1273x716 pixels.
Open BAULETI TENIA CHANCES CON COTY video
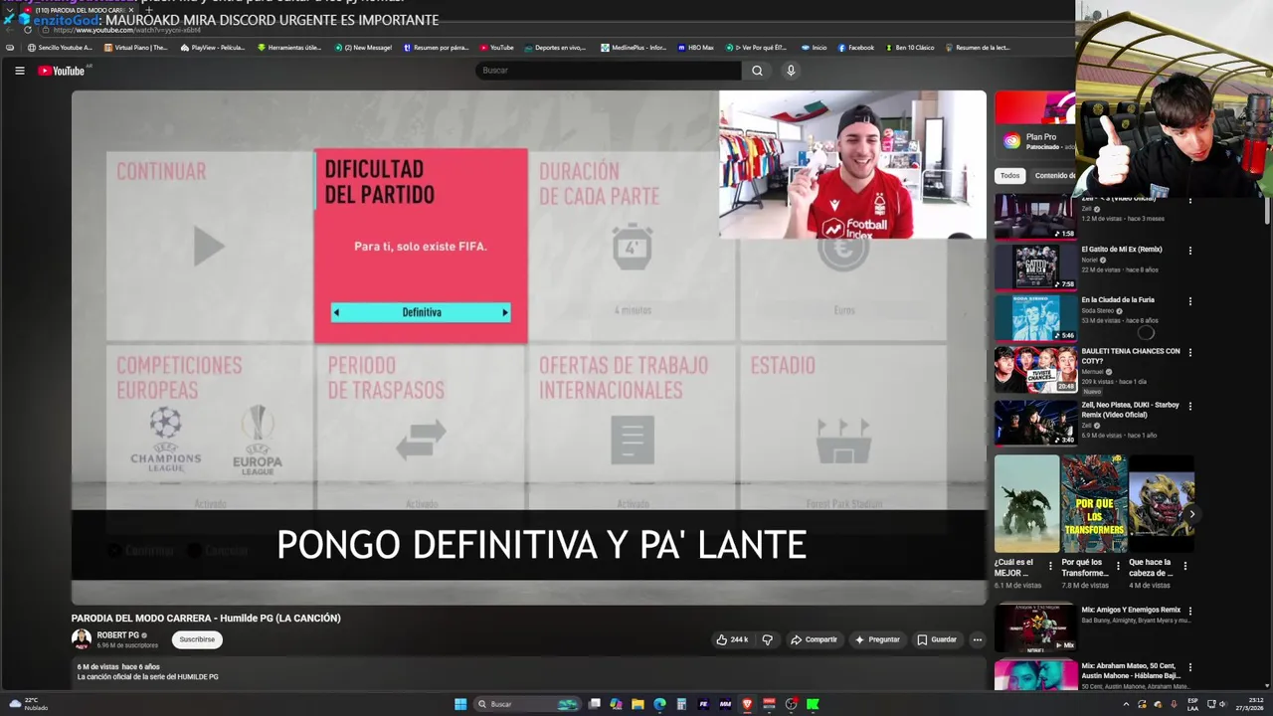tap(1035, 369)
